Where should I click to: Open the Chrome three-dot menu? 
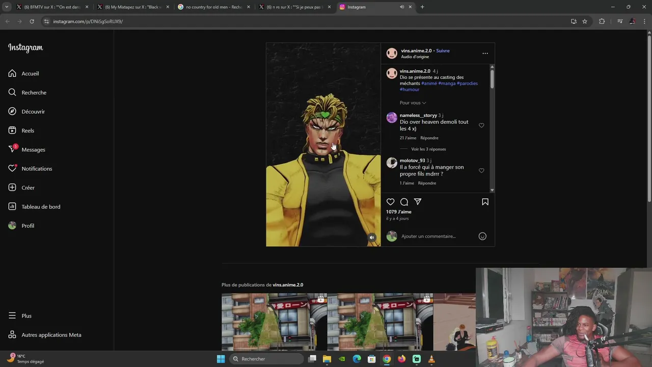[x=644, y=21]
